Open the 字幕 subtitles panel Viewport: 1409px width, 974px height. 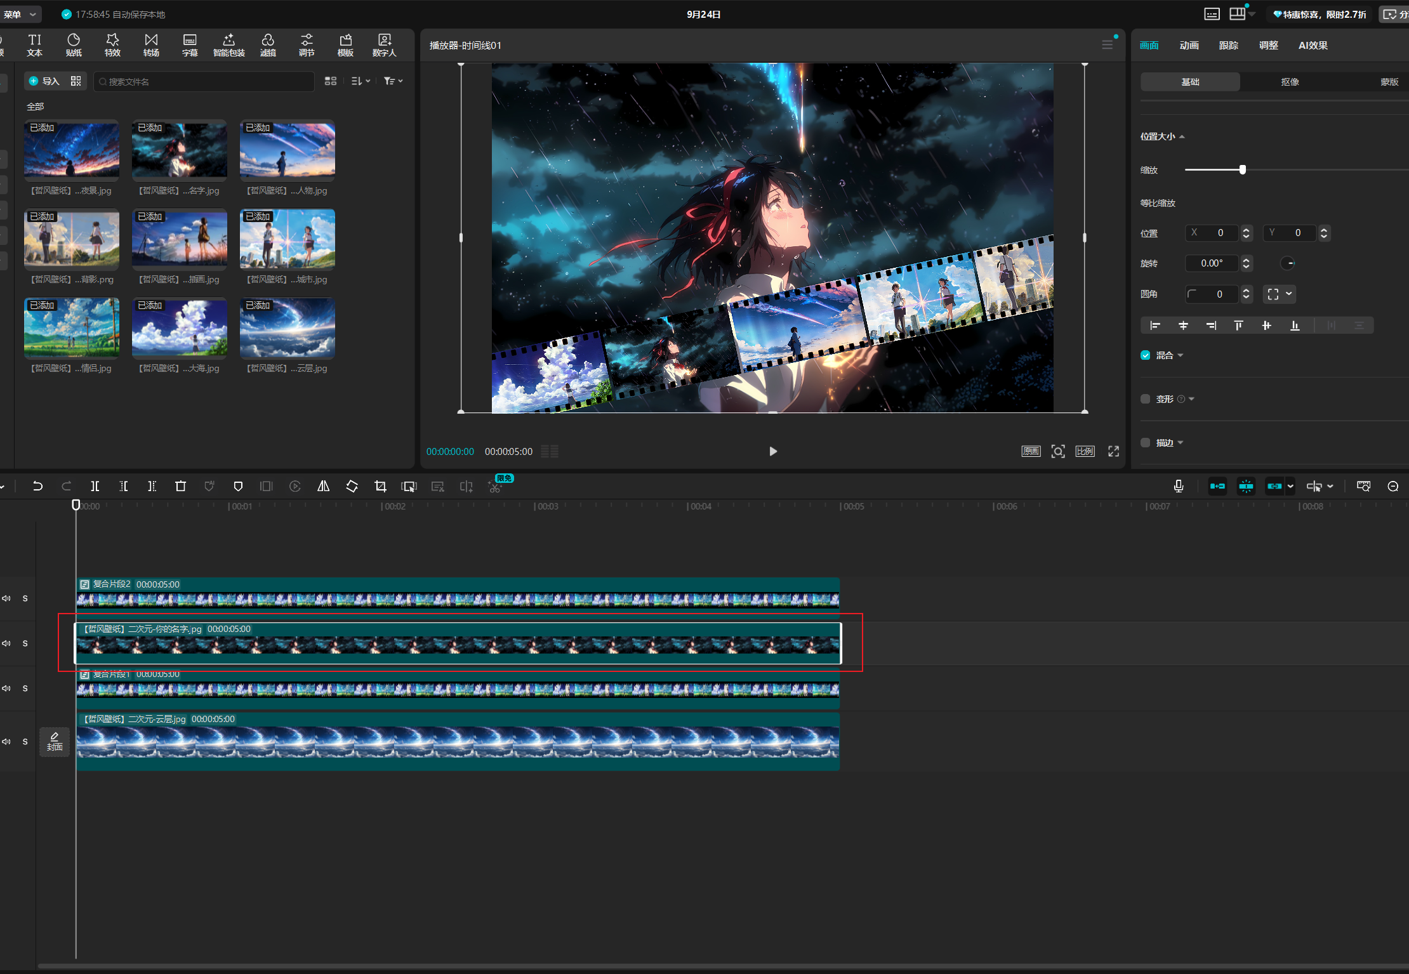click(190, 45)
